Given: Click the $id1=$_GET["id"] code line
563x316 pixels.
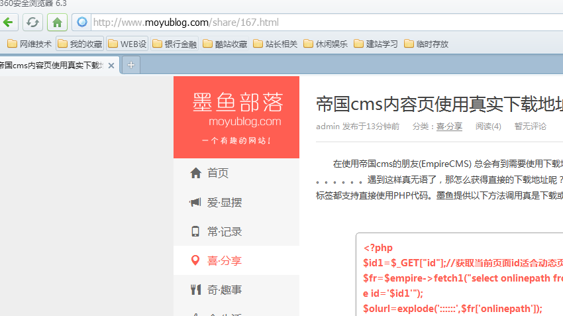Looking at the screenshot, I should 463,263.
